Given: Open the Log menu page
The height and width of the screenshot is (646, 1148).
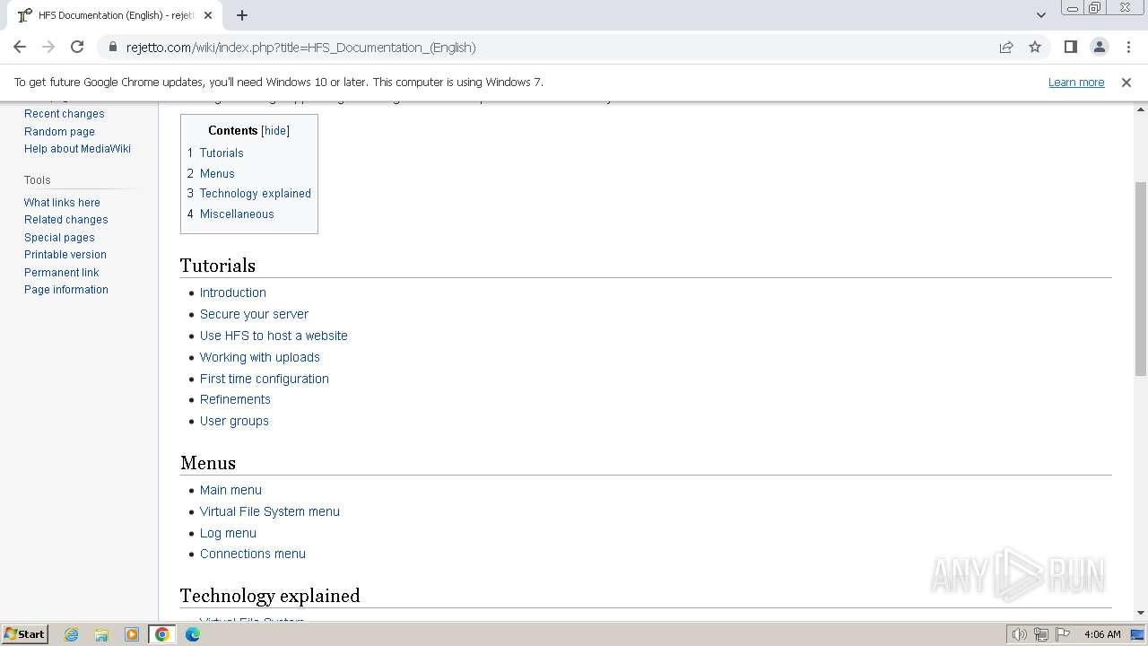Looking at the screenshot, I should coord(228,533).
